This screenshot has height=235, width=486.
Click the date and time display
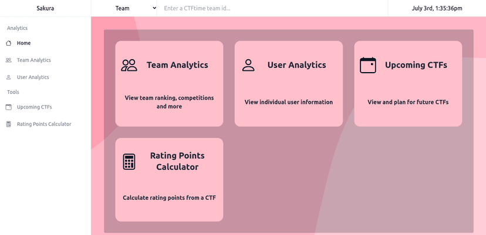tap(437, 8)
